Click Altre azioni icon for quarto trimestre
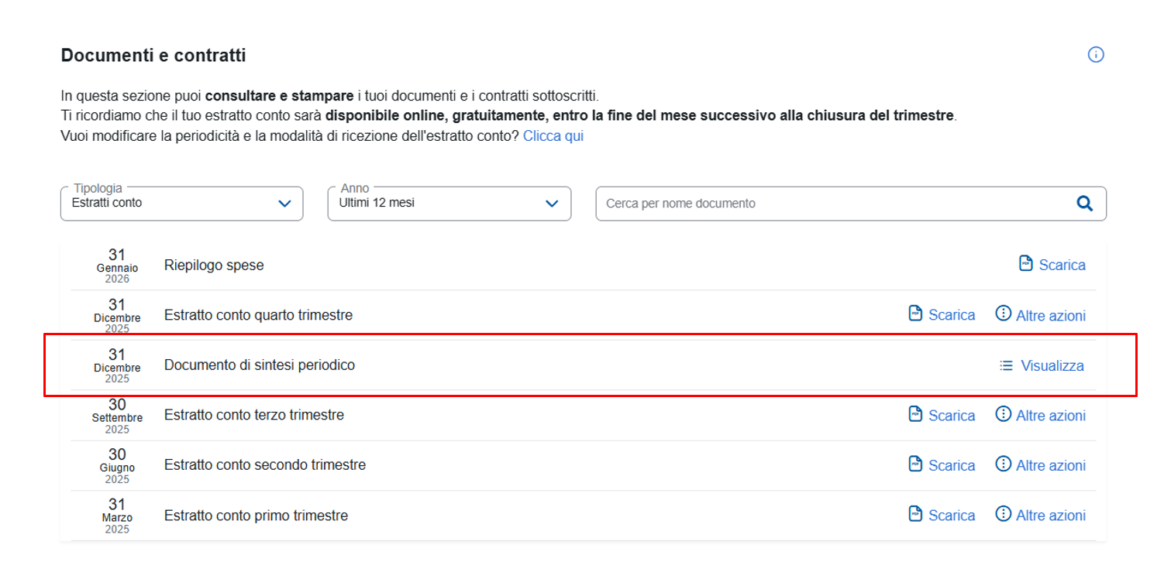Viewport: 1164px width, 562px height. [x=1003, y=314]
